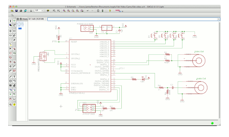Open the Display layers tool
229x137 pixels.
click(x=10, y=25)
